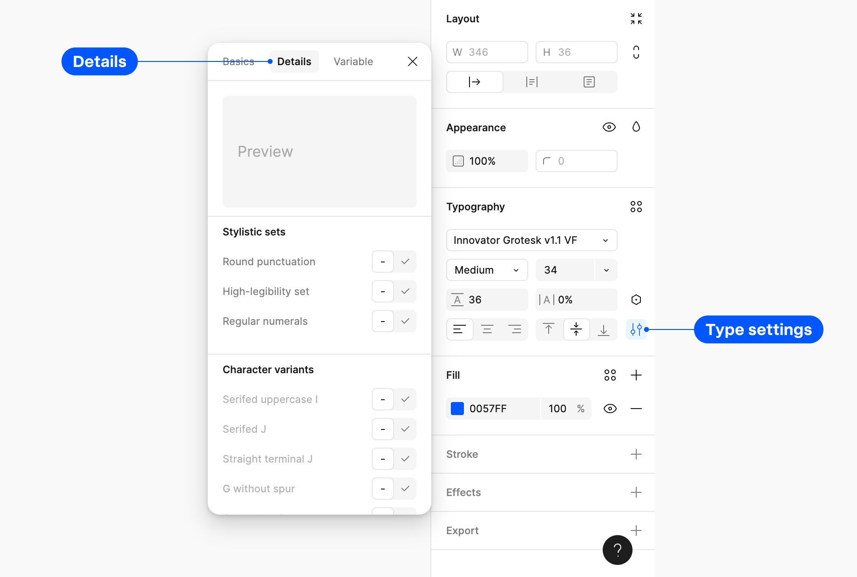This screenshot has height=577, width=857.
Task: Open typography styles four-dot icon
Action: [636, 207]
